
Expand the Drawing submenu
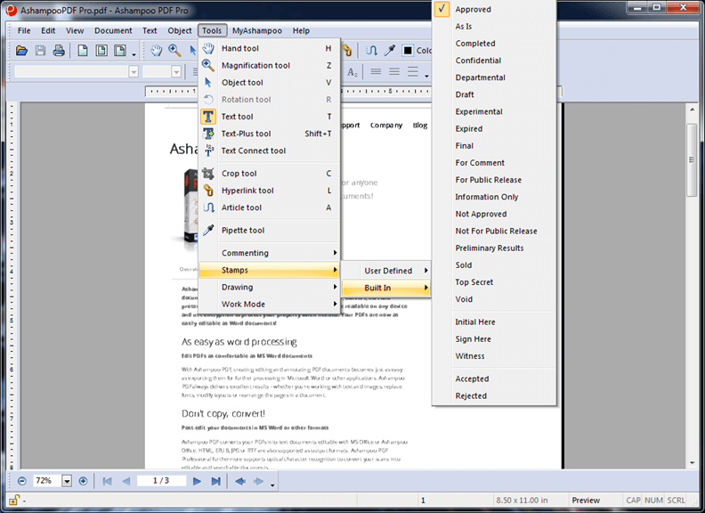click(x=270, y=287)
